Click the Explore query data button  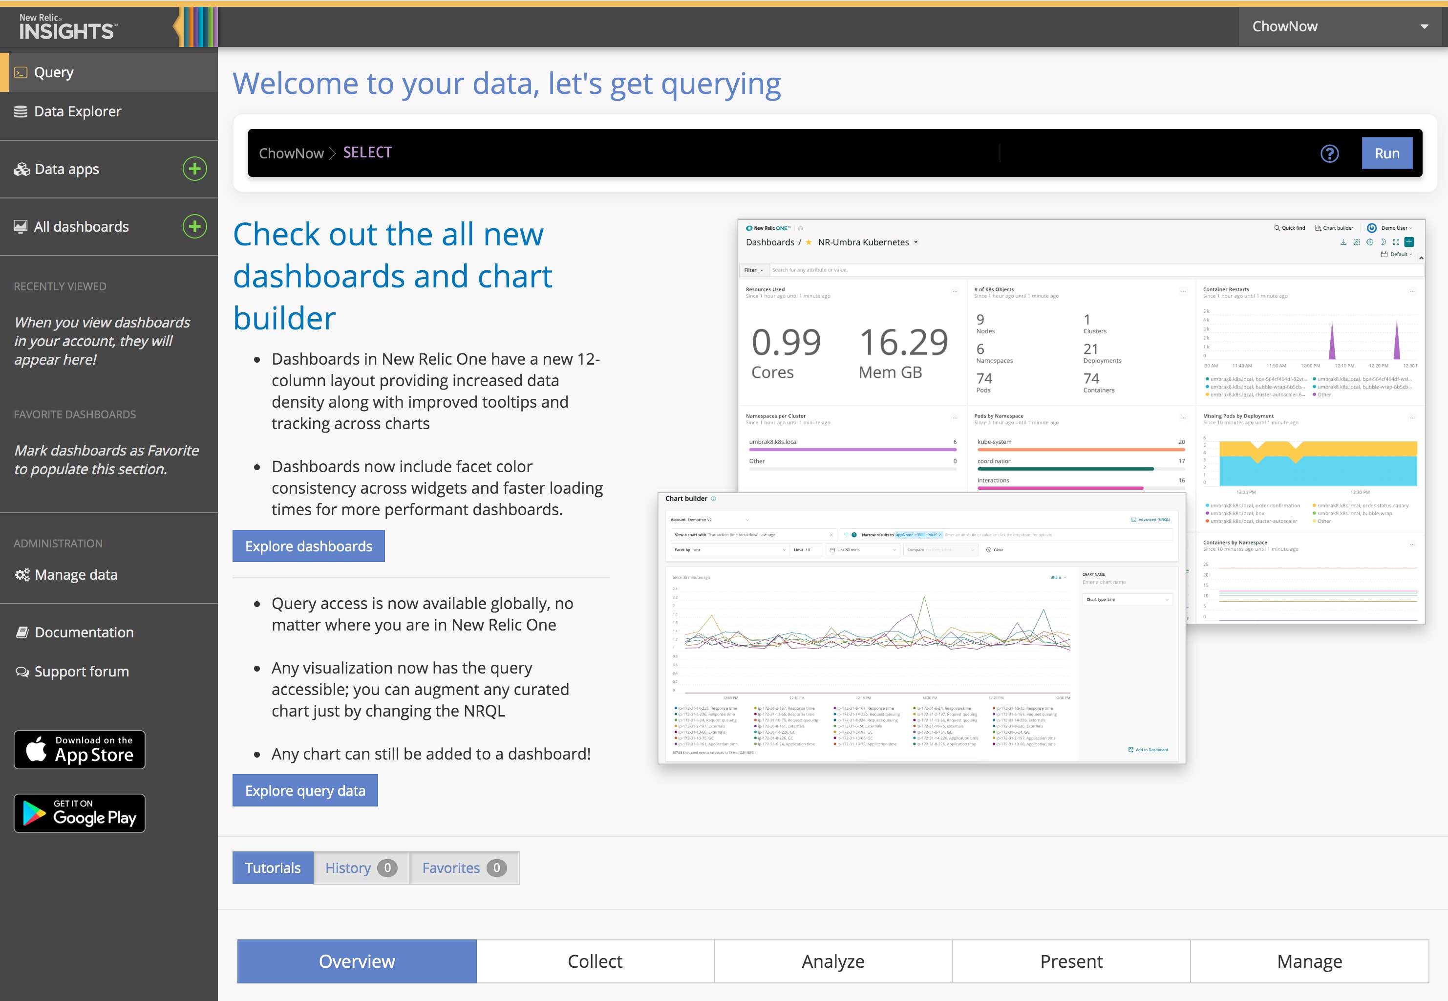(305, 791)
